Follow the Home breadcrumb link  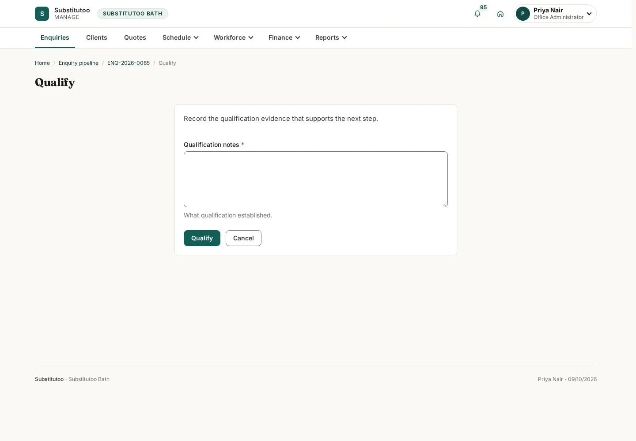click(x=42, y=63)
